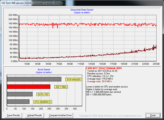Image resolution: width=164 pixels, height=120 pixels.
Task: Click the 100 MB/s axis label
Action: point(13,40)
